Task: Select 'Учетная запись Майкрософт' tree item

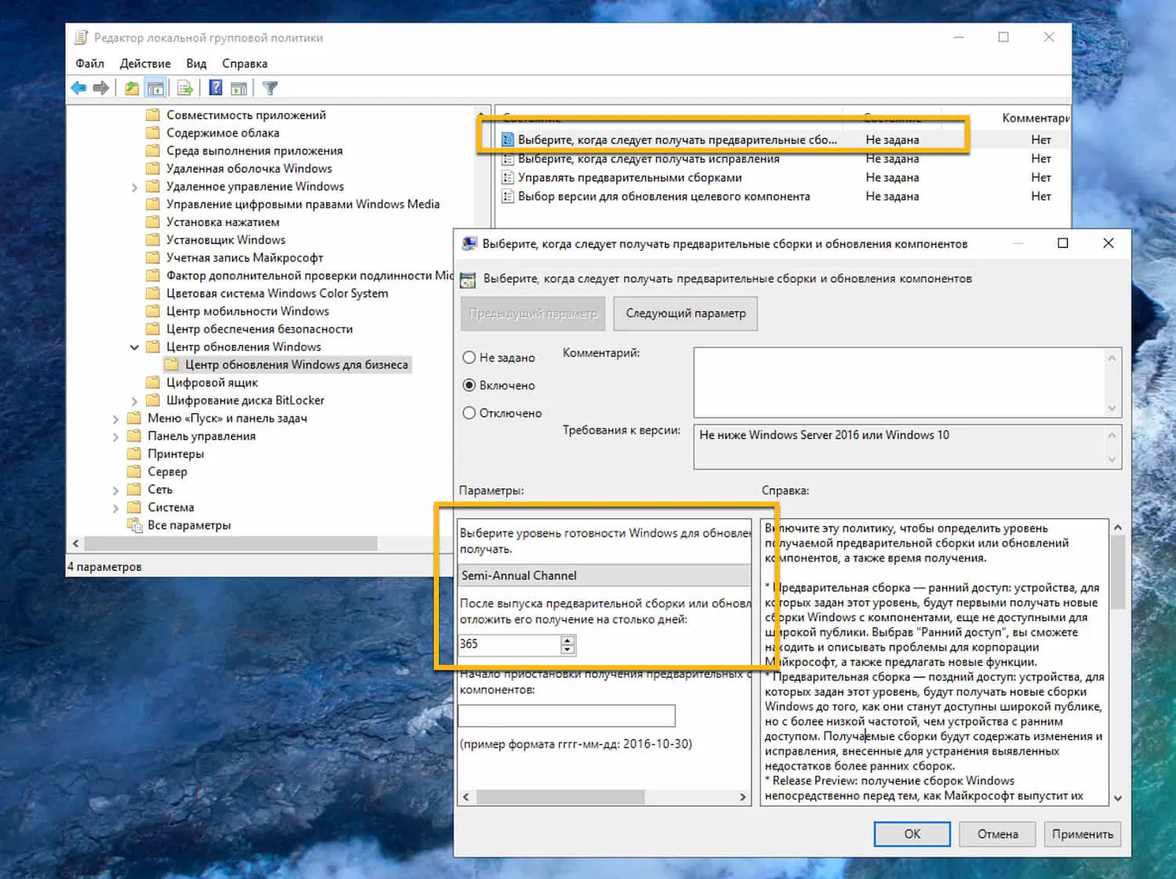Action: point(245,258)
